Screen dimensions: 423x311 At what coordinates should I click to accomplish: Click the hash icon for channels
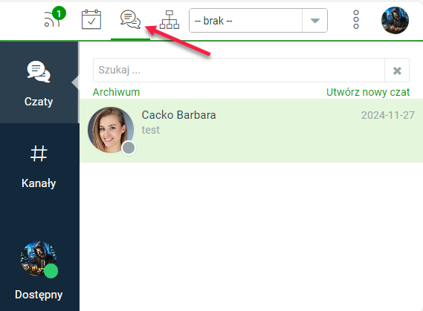(x=39, y=154)
